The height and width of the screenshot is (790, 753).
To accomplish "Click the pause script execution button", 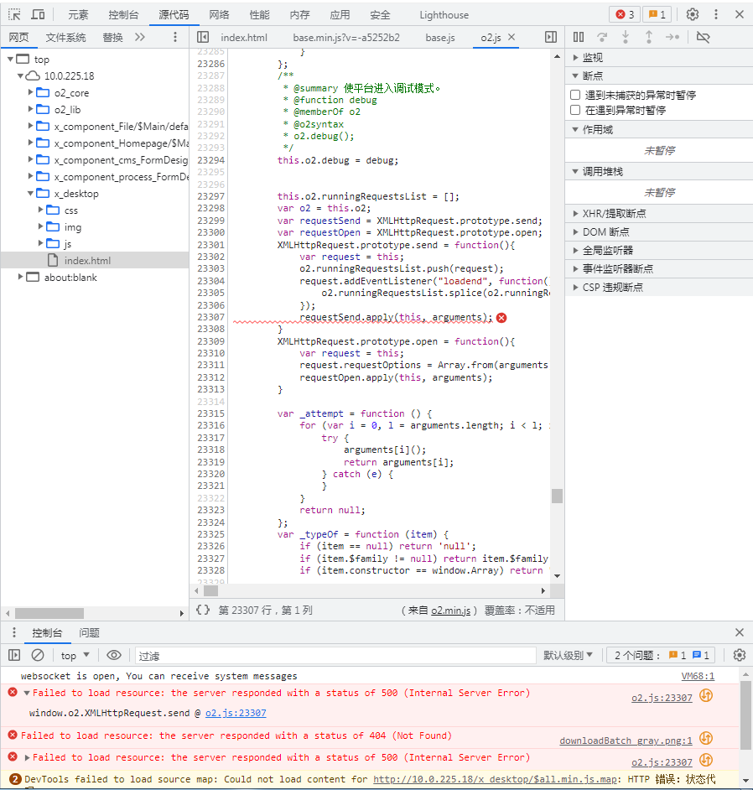I will coord(579,37).
